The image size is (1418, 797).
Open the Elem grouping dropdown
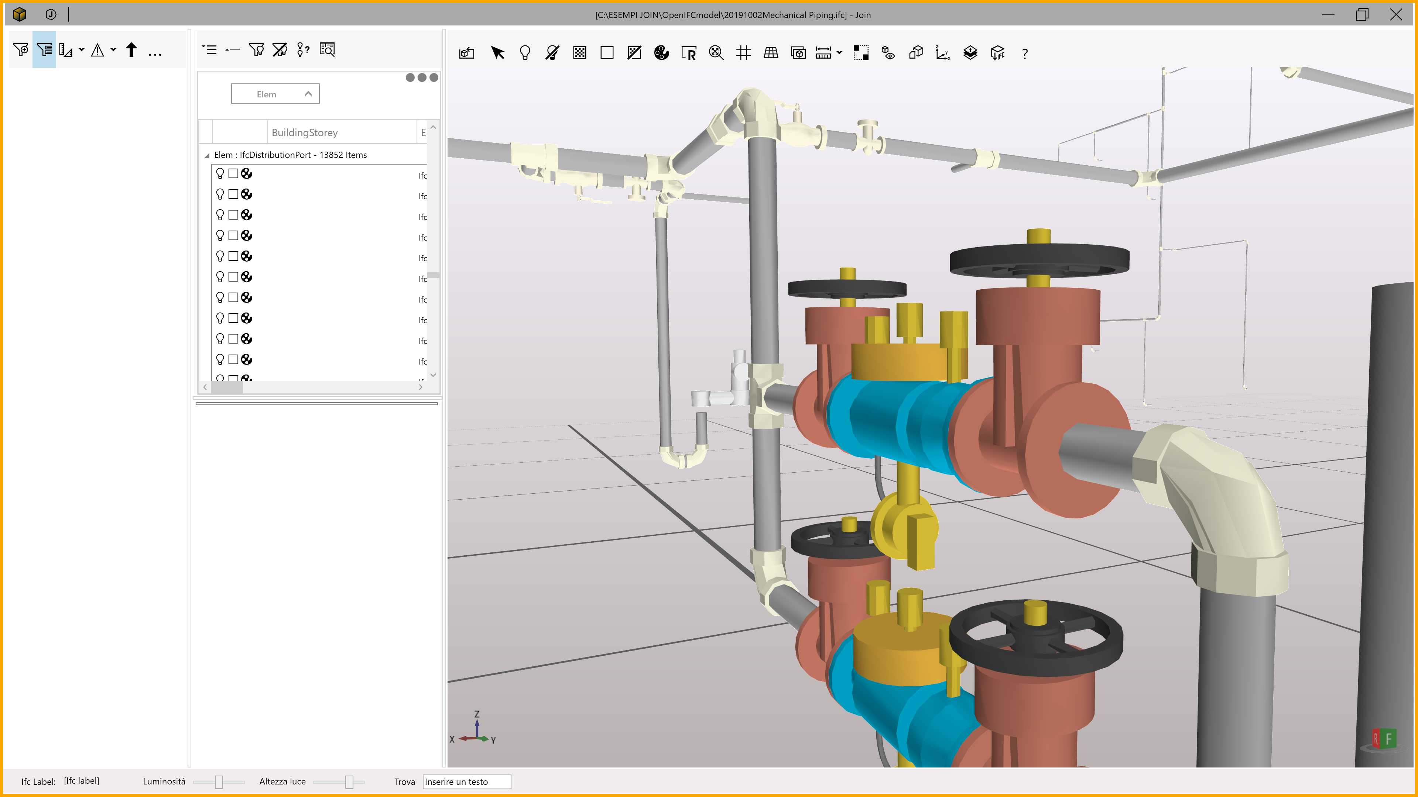[275, 94]
